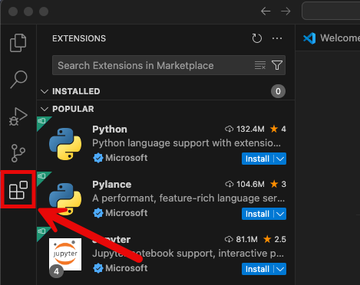Click Jupyter's star rating 2.5
The width and height of the screenshot is (360, 285).
(x=275, y=240)
